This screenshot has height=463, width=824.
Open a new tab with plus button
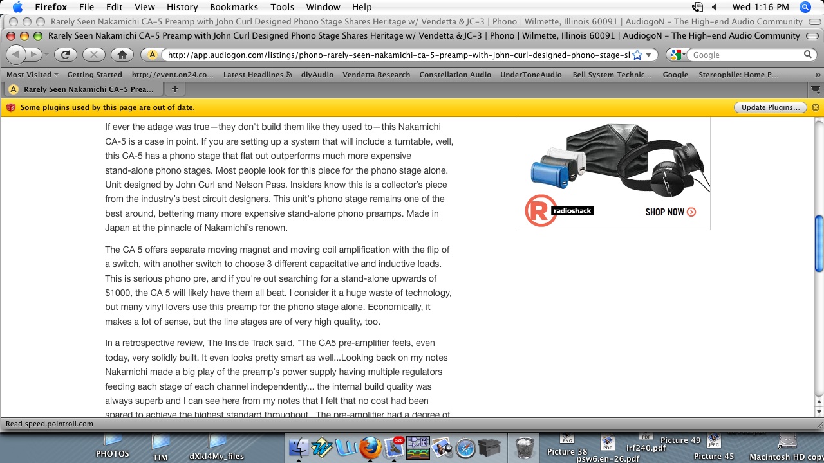point(174,89)
